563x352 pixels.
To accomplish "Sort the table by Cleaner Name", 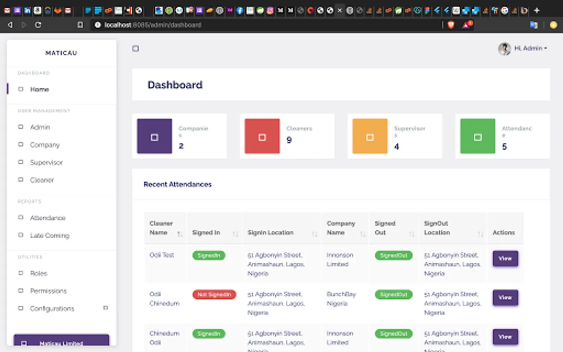I will coord(166,228).
